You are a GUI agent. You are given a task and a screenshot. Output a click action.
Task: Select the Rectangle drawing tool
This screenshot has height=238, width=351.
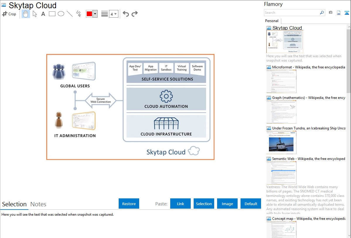click(x=52, y=13)
